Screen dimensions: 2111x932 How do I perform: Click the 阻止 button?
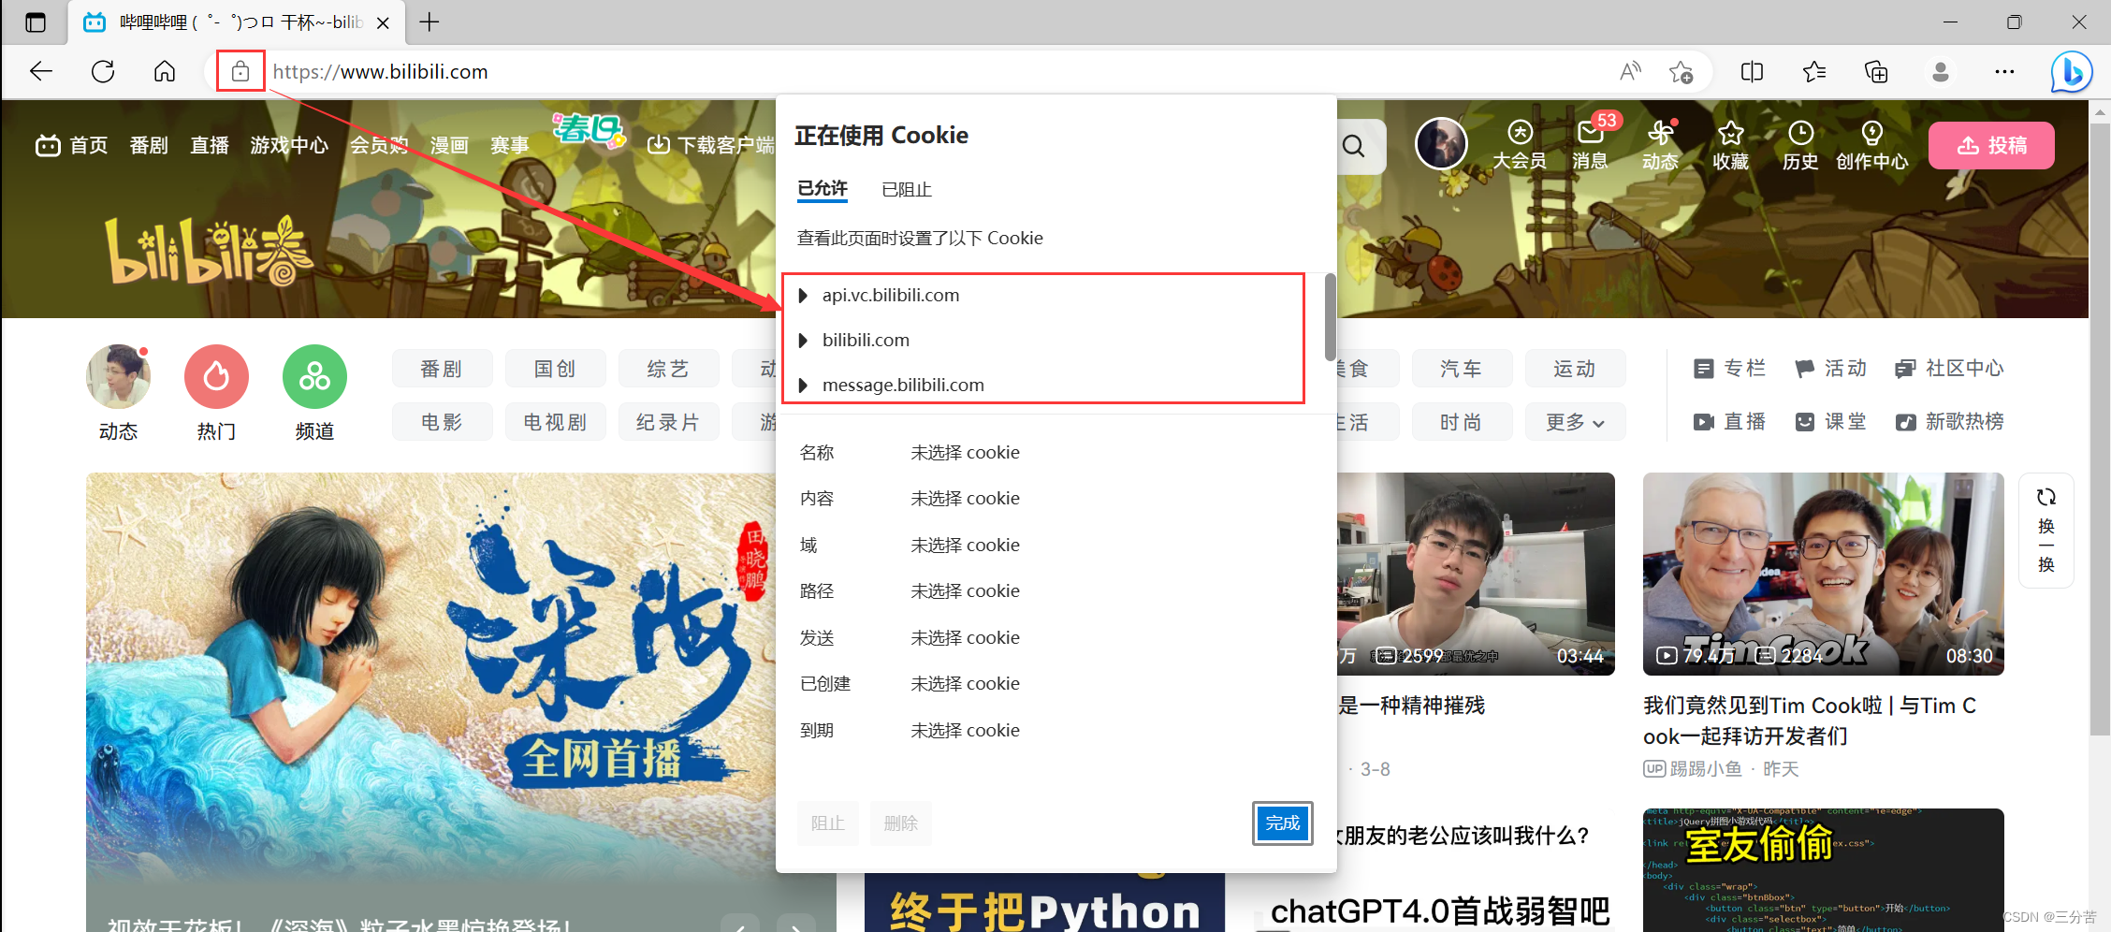pyautogui.click(x=827, y=823)
